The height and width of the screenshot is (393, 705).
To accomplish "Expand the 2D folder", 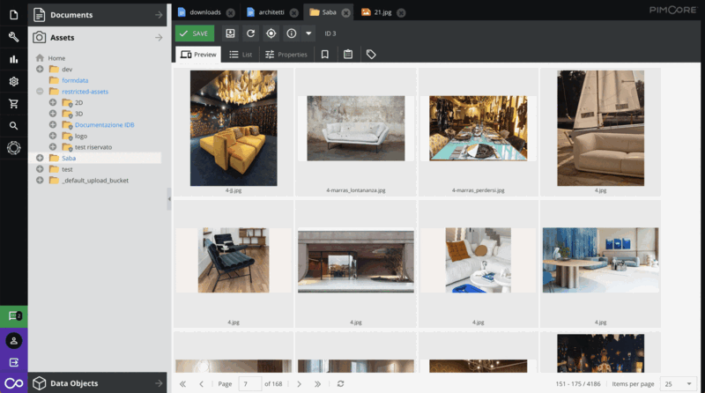I will pos(53,102).
